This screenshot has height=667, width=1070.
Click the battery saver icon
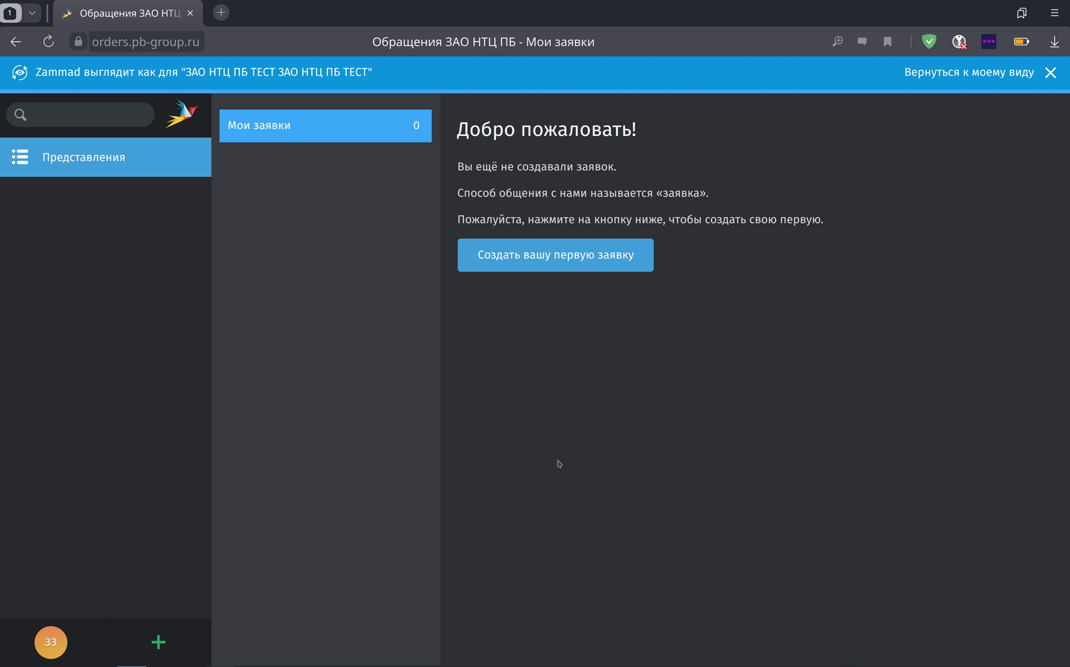click(x=1021, y=42)
